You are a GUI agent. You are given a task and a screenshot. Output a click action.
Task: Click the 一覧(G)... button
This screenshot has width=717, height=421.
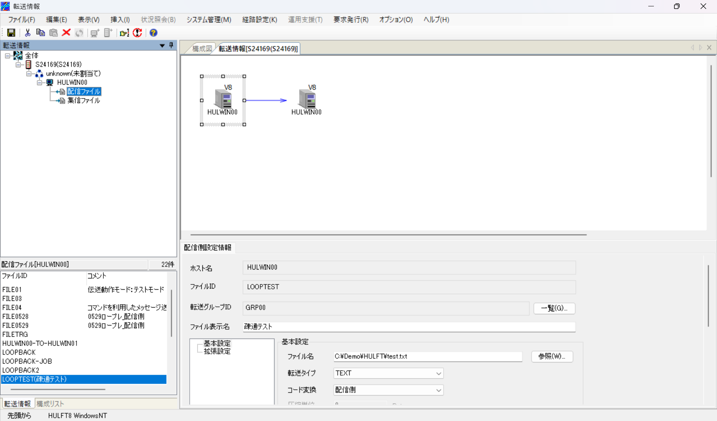click(x=554, y=308)
